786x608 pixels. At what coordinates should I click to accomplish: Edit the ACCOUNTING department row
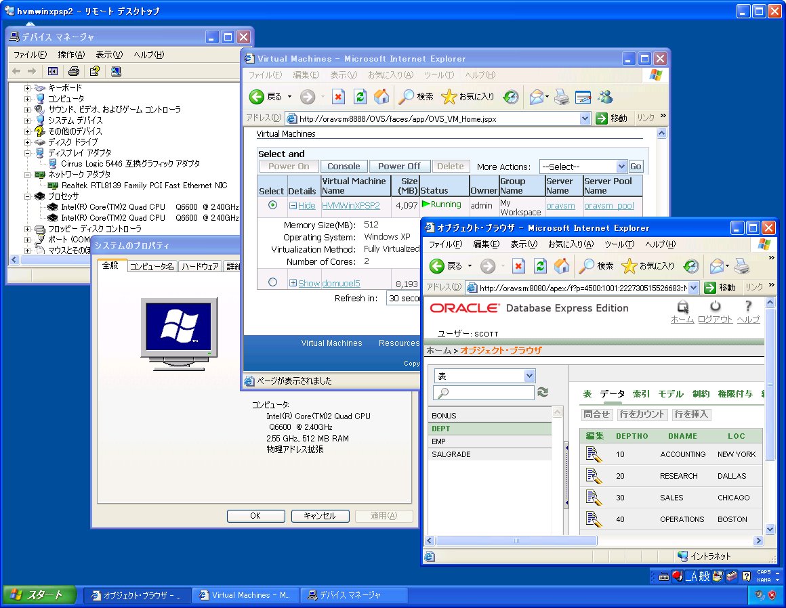(594, 454)
